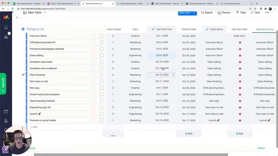278x156 pixels.
Task: Click N/A summary under Task End Date
Action: (x=189, y=133)
